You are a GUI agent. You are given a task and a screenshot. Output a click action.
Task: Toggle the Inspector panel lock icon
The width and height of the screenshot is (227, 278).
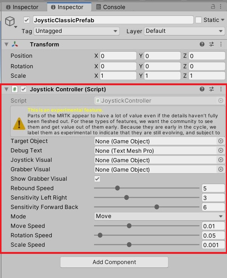pyautogui.click(x=213, y=7)
